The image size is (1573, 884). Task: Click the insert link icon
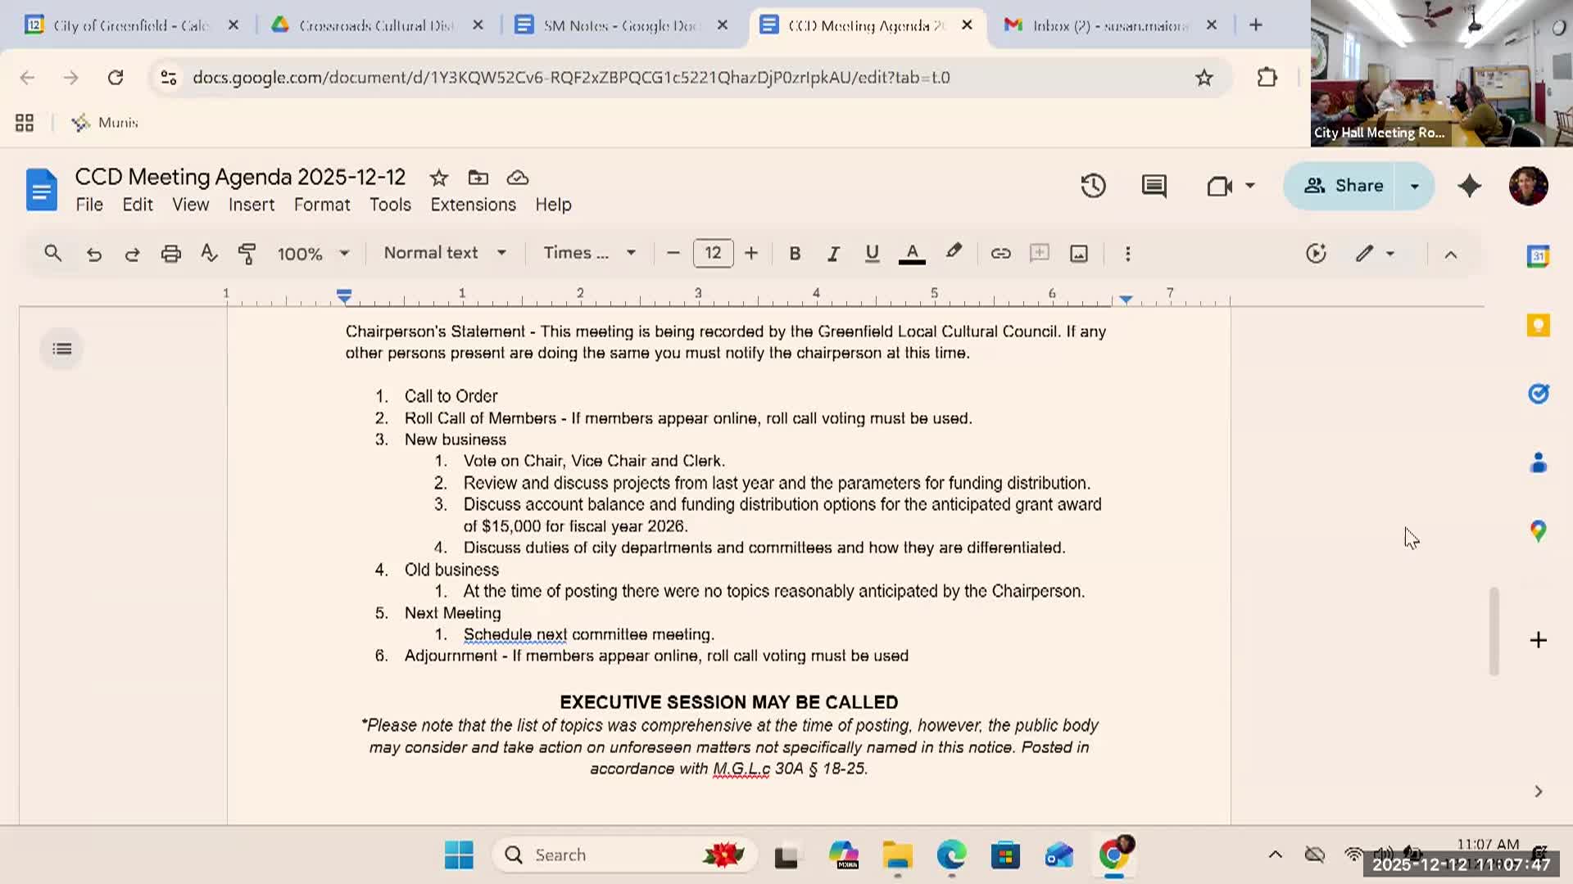pyautogui.click(x=1000, y=254)
